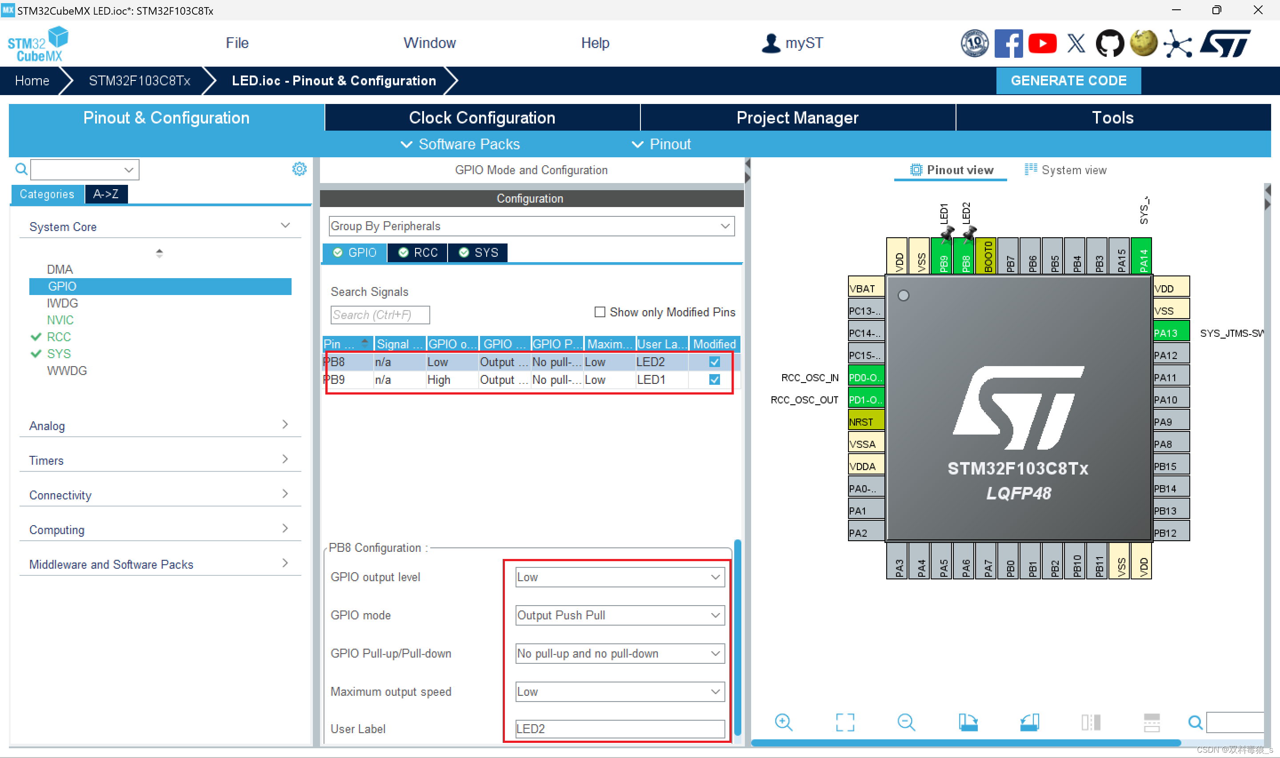The width and height of the screenshot is (1280, 758).
Task: Open the 10-year anniversary badge icon
Action: [974, 44]
